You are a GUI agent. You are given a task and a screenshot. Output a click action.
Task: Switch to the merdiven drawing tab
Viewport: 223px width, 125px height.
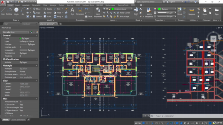tap(26, 24)
